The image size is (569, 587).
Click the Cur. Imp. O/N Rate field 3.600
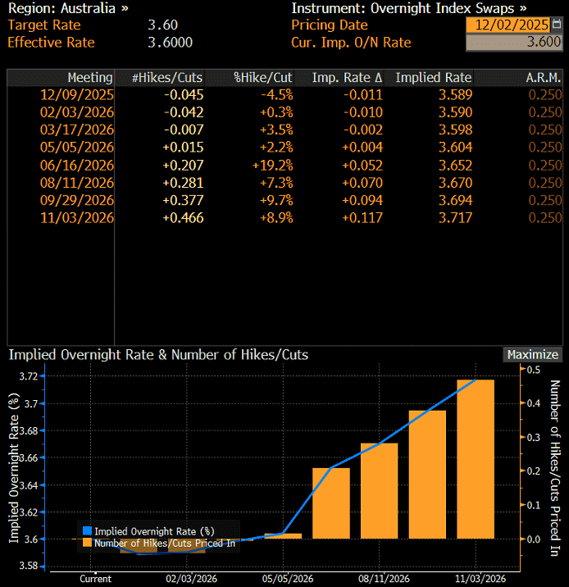[x=514, y=43]
